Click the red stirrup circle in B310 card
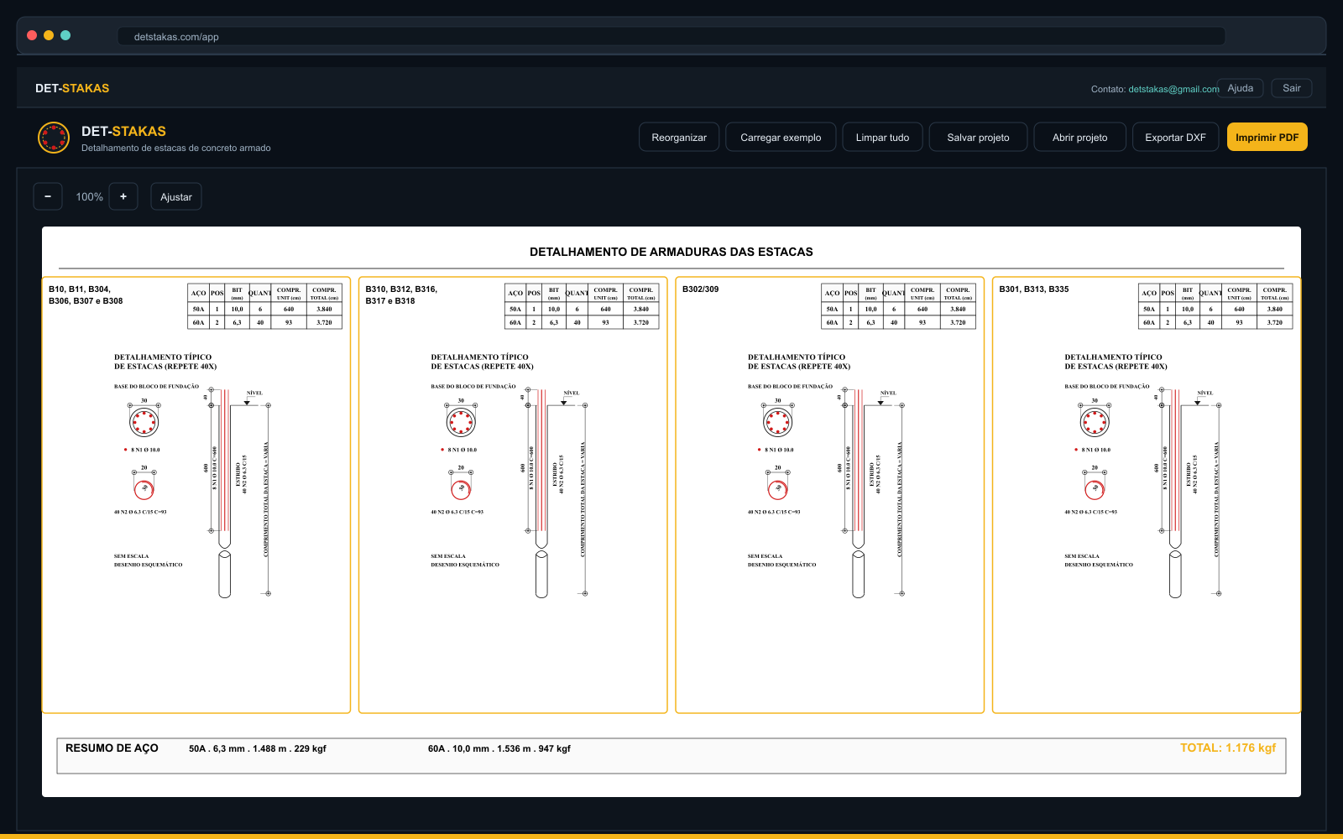 tap(461, 489)
